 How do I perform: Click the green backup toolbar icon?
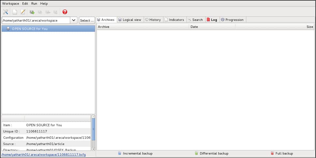(32, 12)
